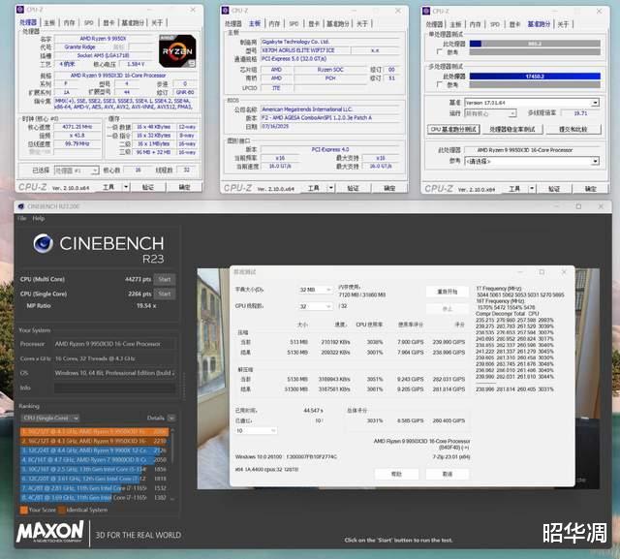Click the multi-core score 44273 pts
Screen dimensions: 620x559
(x=138, y=279)
